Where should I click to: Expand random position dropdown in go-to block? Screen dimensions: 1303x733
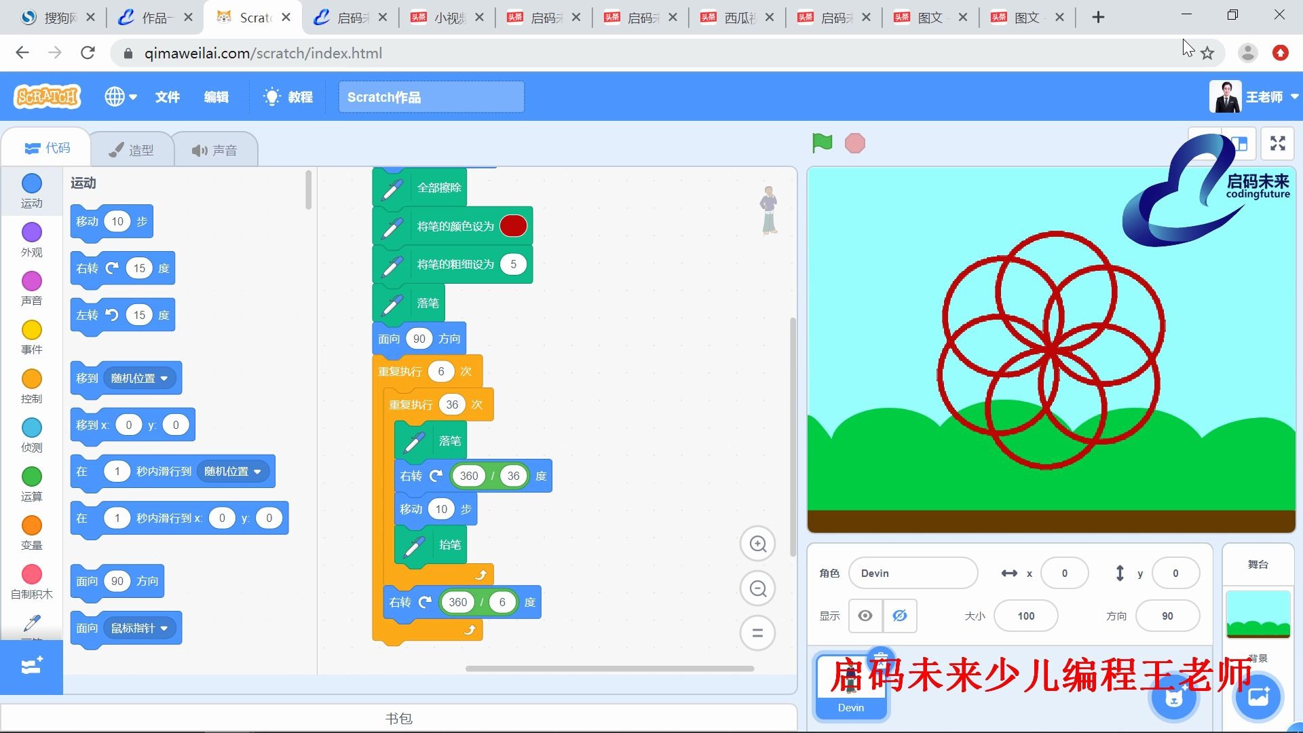(164, 379)
